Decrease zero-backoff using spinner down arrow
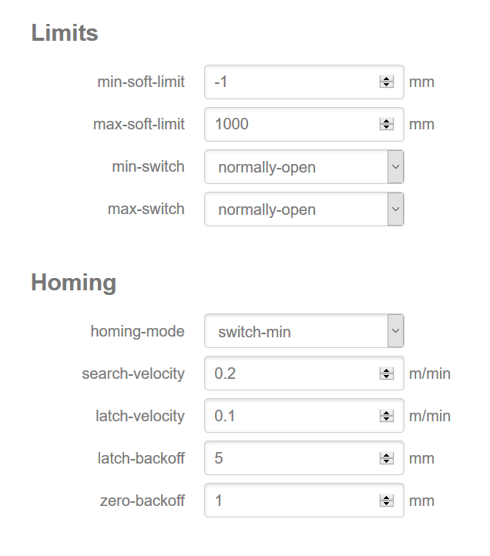Screen dimensions: 490x556 coord(387,504)
